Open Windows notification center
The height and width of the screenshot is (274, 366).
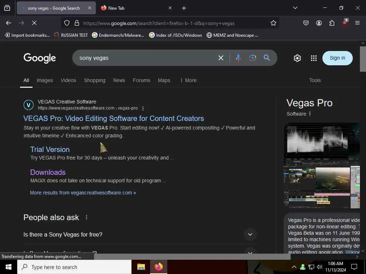point(354,267)
